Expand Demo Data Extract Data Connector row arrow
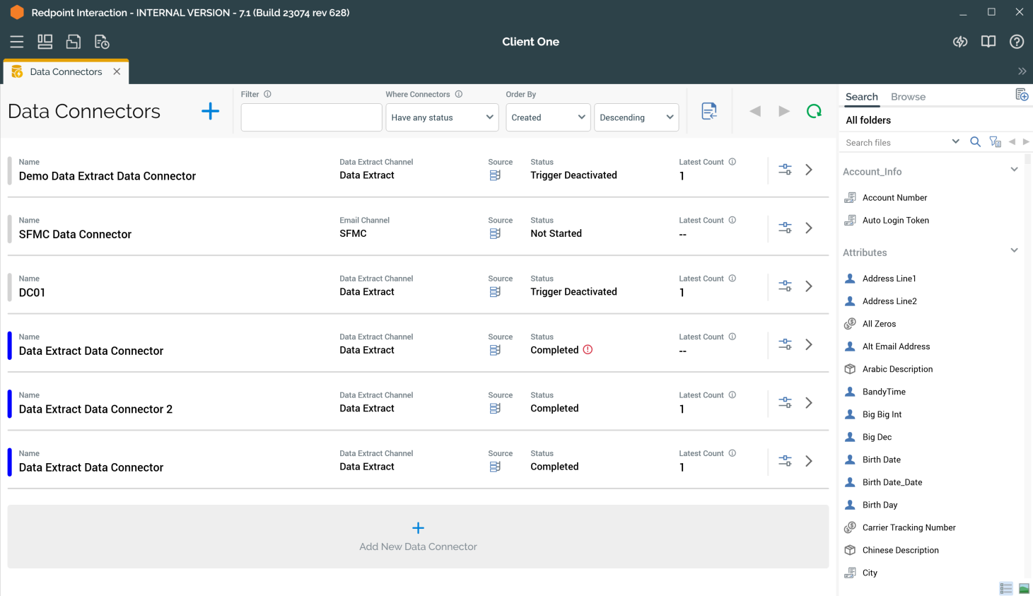This screenshot has width=1033, height=596. pyautogui.click(x=809, y=170)
